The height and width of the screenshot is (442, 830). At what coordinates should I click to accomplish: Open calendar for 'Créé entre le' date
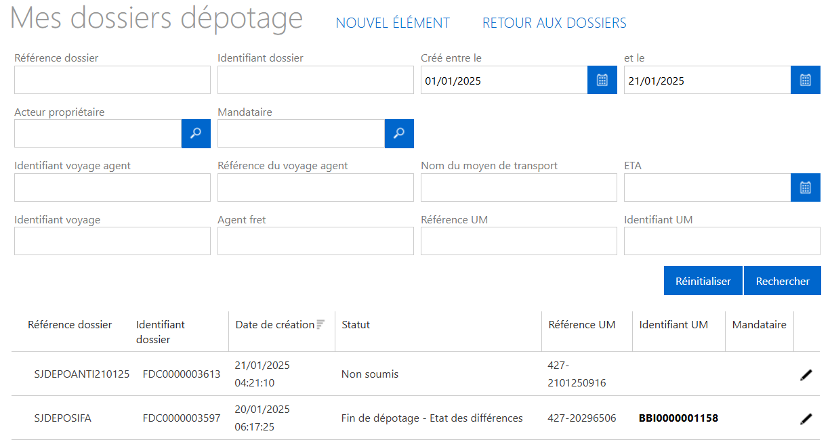pos(602,80)
